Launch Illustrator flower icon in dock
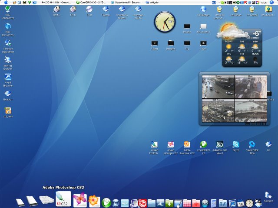 coord(94,201)
